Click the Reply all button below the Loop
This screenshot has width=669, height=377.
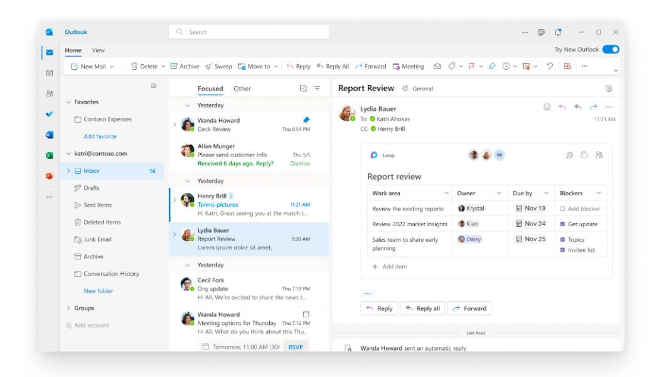coord(422,308)
